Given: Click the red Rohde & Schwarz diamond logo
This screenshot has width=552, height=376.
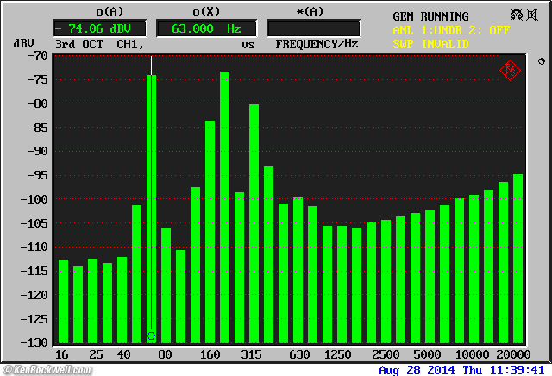Looking at the screenshot, I should tap(510, 71).
